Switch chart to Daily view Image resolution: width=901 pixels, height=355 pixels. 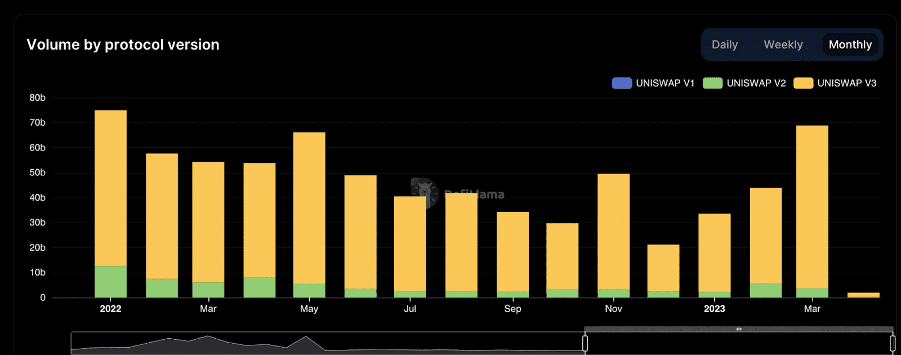[x=724, y=45]
